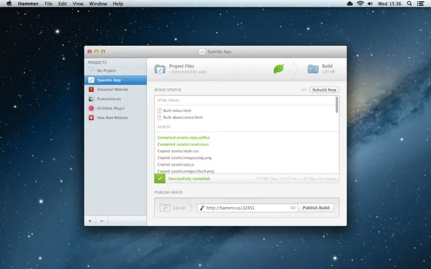The height and width of the screenshot is (269, 431).
Task: Open the Hammer application menu
Action: pyautogui.click(x=29, y=4)
